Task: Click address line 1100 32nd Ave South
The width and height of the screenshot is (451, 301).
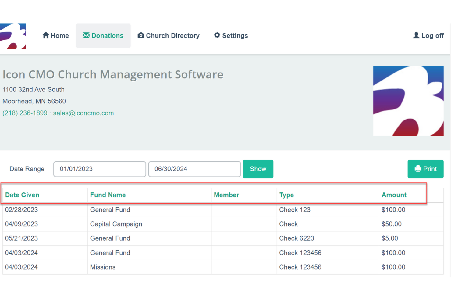Action: pyautogui.click(x=34, y=90)
